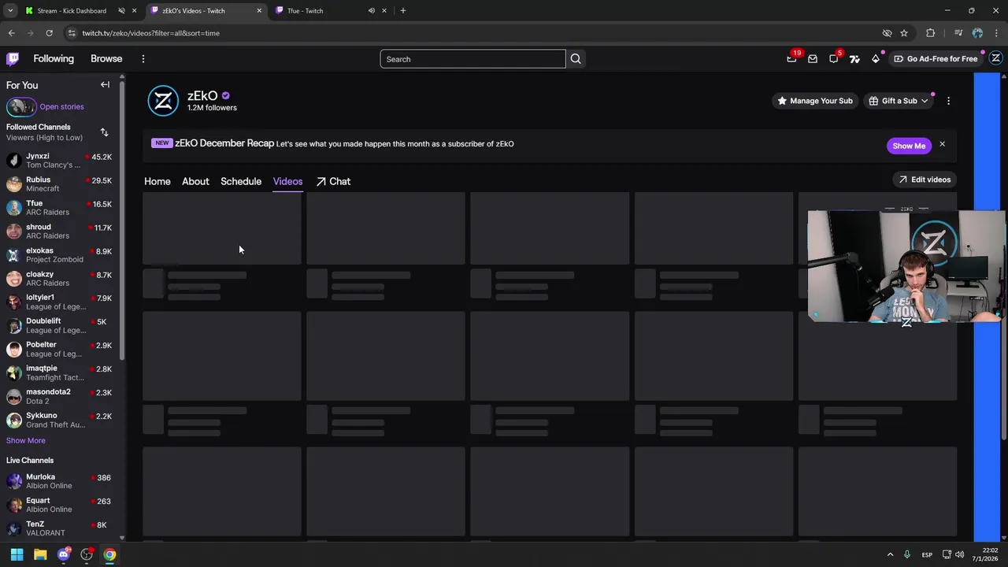Sort the followed channels list
Image resolution: width=1008 pixels, height=567 pixels.
point(104,132)
